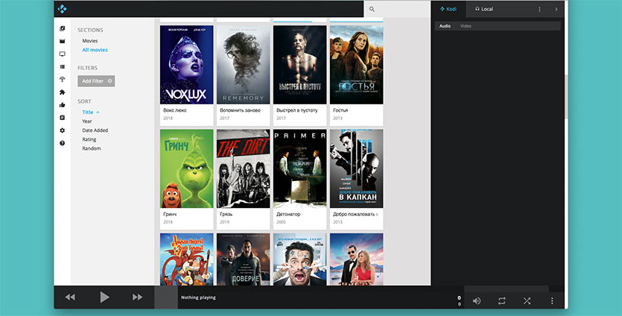622x316 pixels.
Task: Open the TV shows icon in the sidebar
Action: (x=63, y=54)
